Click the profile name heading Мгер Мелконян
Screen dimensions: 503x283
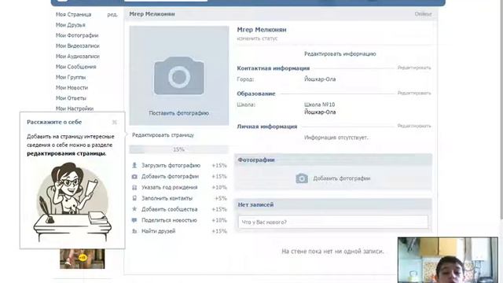coord(262,30)
